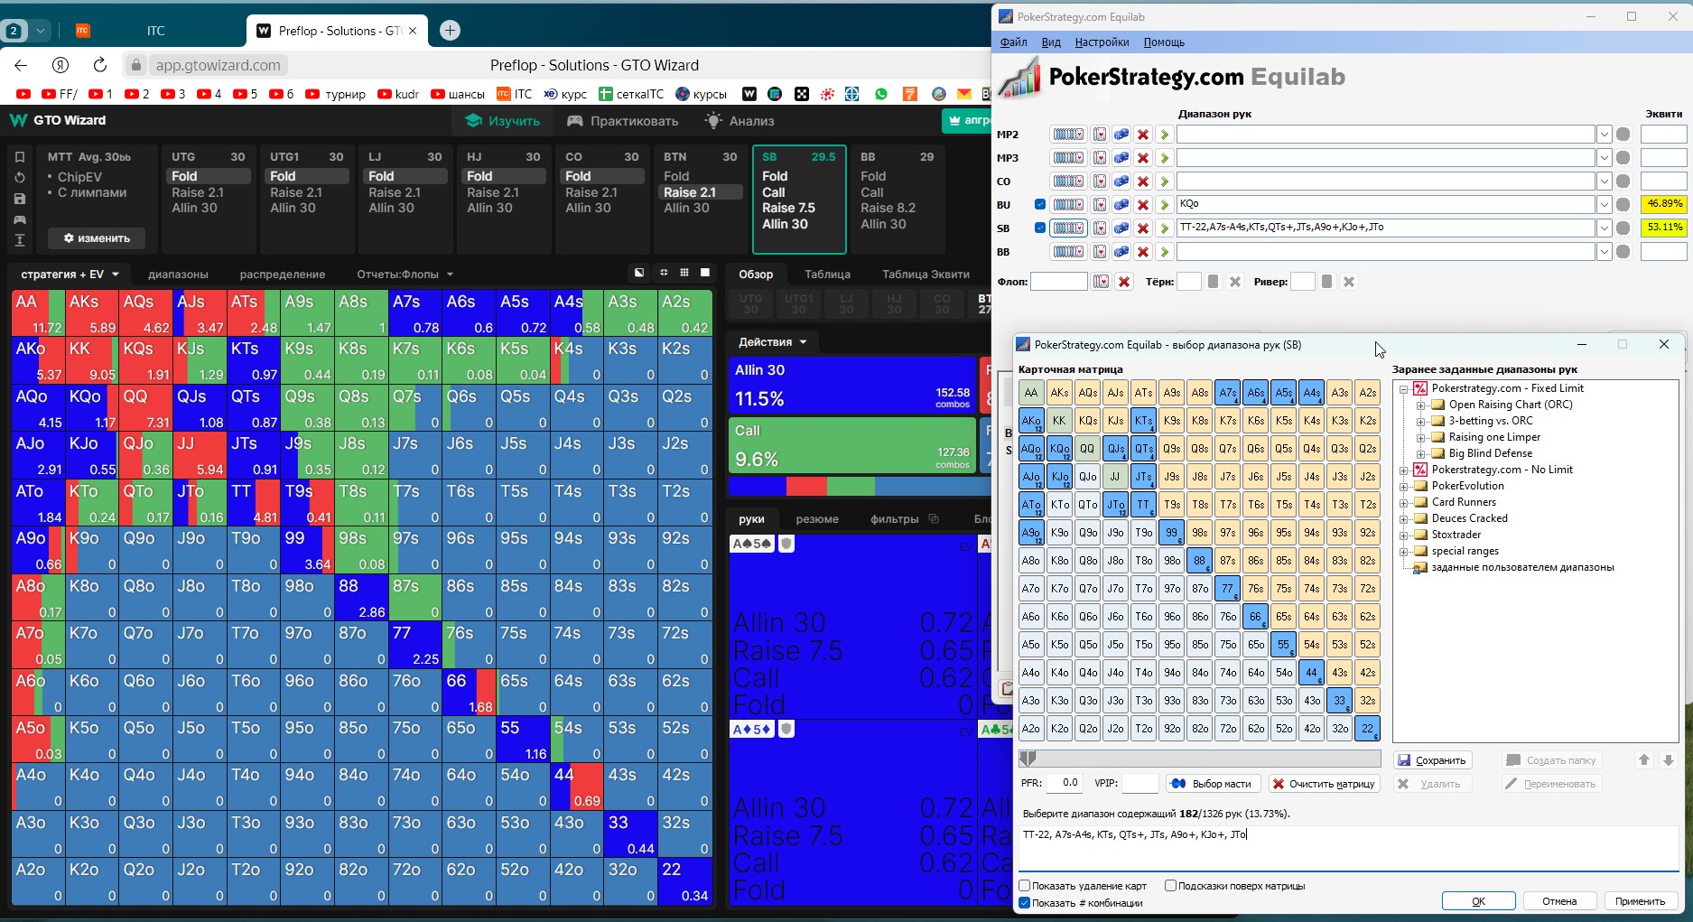Click Очистить матрицу button

coord(1324,784)
